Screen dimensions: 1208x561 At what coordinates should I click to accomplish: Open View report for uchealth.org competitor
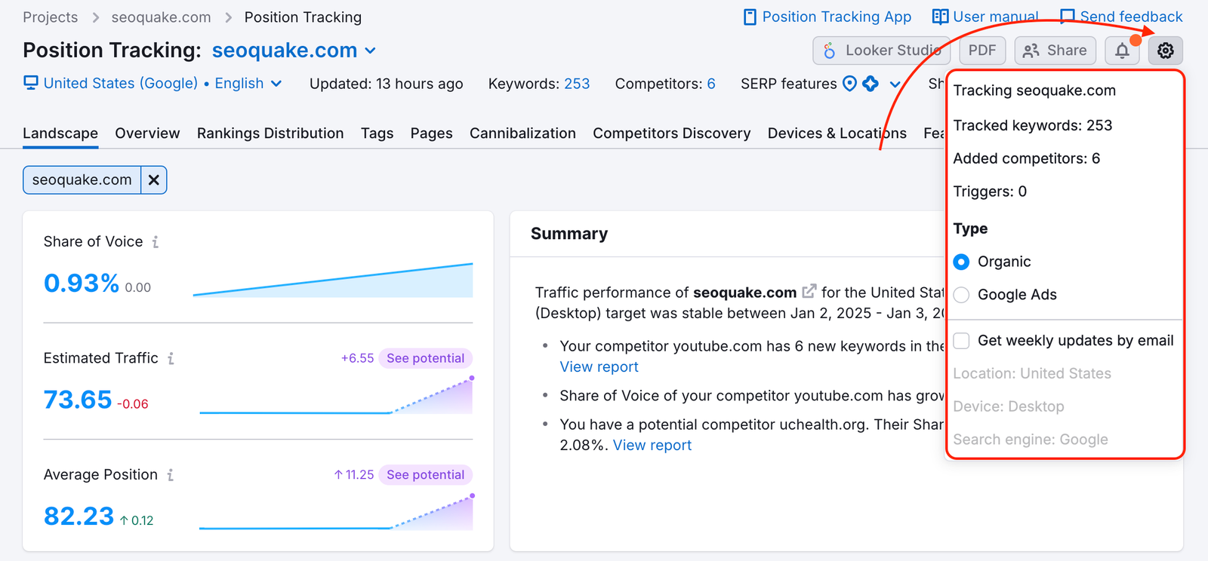[x=652, y=445]
